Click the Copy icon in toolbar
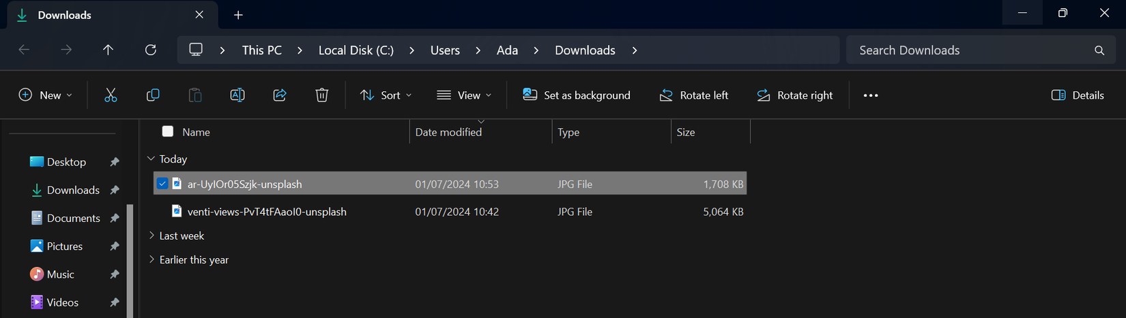The height and width of the screenshot is (318, 1126). [x=153, y=95]
